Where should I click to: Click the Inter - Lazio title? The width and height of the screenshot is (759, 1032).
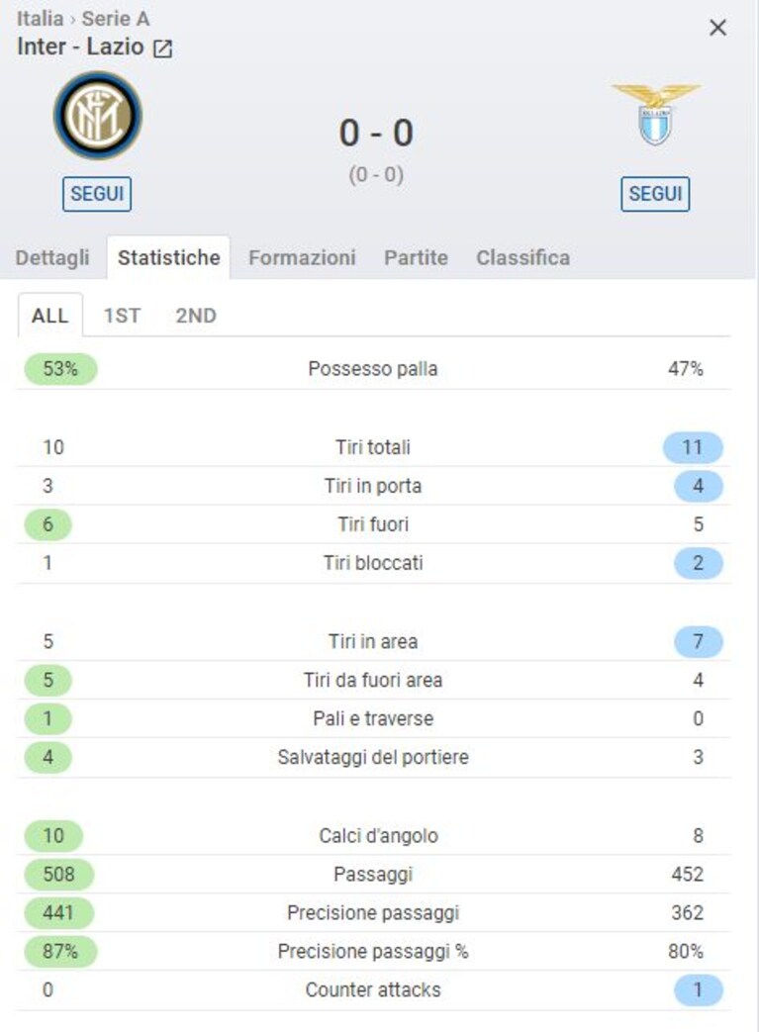(80, 47)
